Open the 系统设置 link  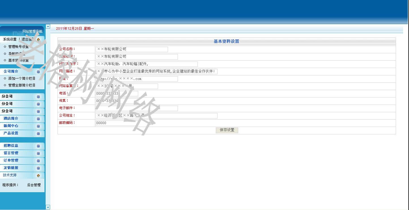[x=10, y=39]
